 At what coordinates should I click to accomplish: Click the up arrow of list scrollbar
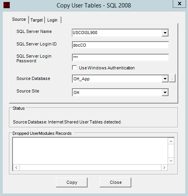pos(171,141)
